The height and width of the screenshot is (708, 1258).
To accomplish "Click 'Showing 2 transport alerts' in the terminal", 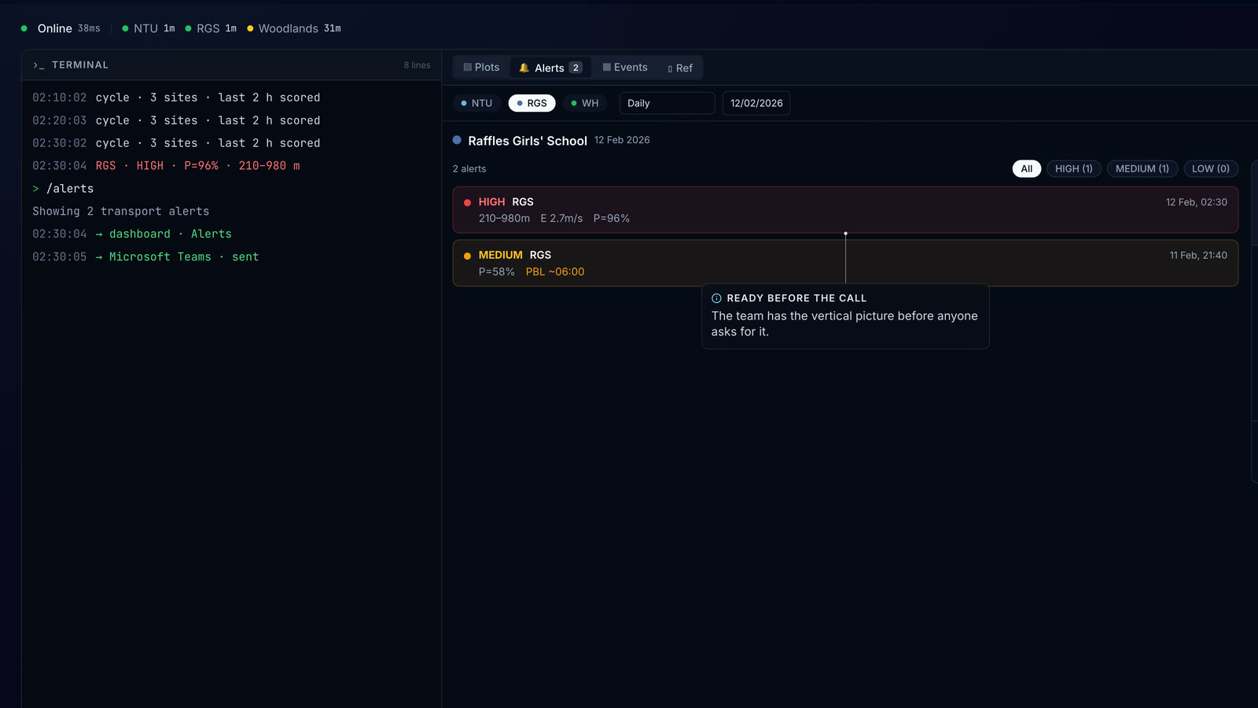I will click(x=120, y=212).
